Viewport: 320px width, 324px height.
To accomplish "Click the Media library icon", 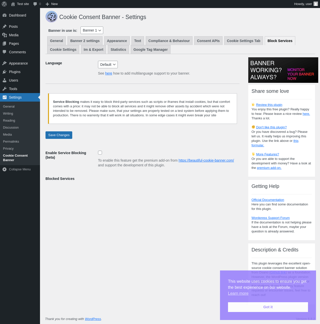I will point(4,35).
